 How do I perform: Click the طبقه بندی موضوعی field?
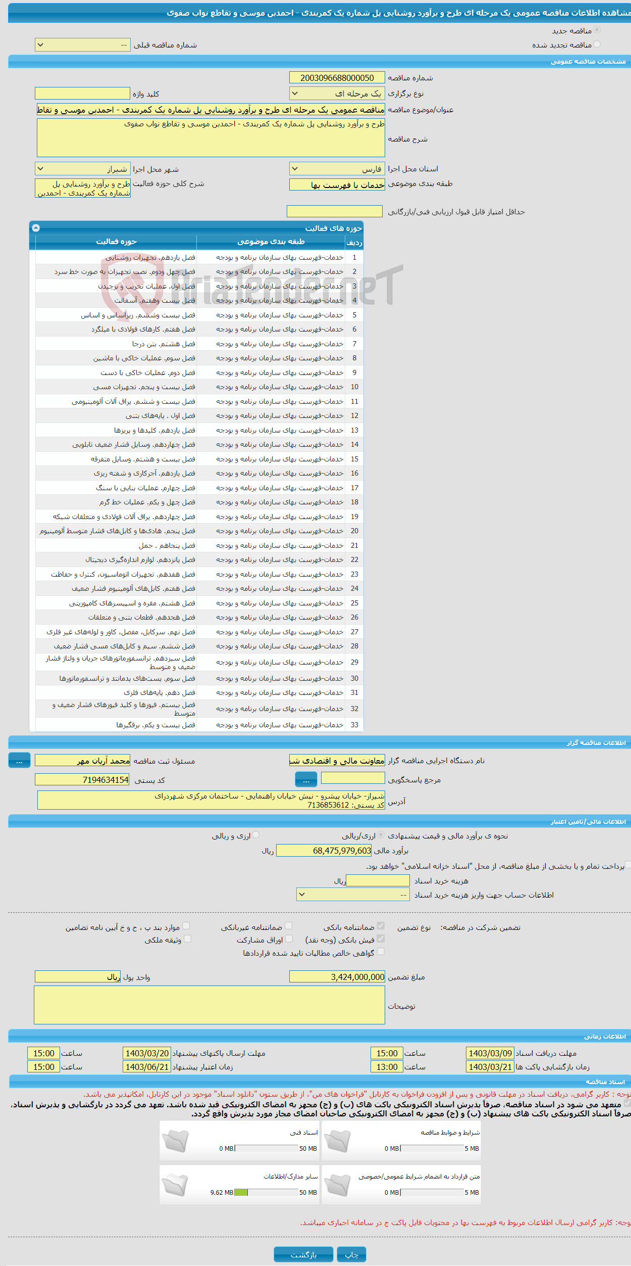(337, 185)
